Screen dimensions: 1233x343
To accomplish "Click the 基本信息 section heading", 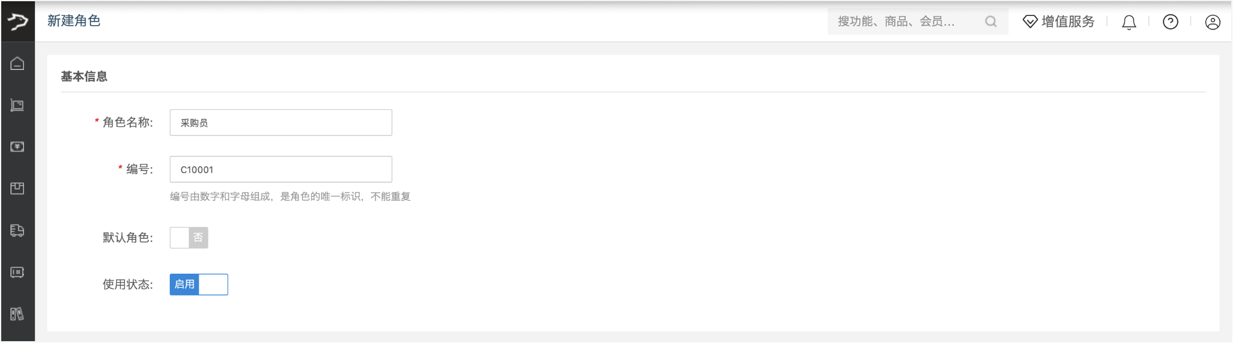I will coord(84,77).
